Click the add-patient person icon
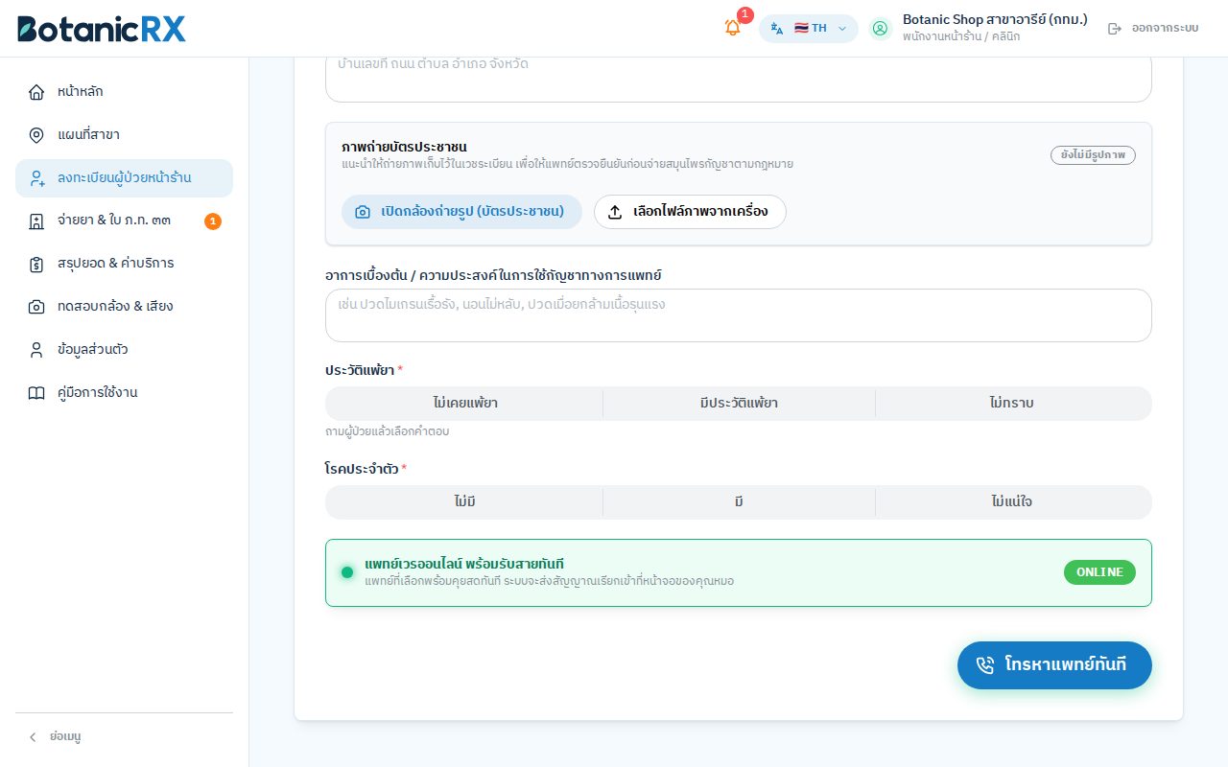The image size is (1228, 767). pyautogui.click(x=36, y=178)
